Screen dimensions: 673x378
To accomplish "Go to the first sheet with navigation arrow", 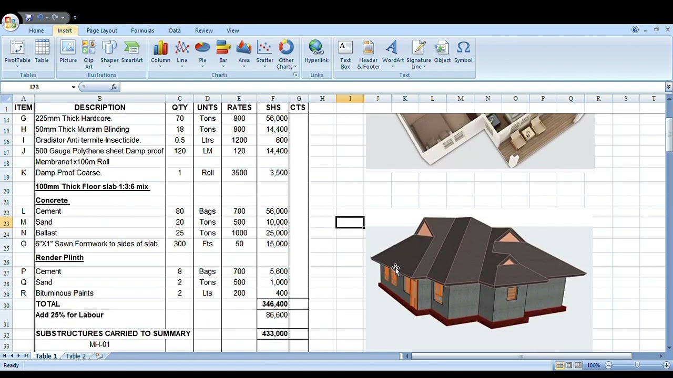I will (5, 356).
